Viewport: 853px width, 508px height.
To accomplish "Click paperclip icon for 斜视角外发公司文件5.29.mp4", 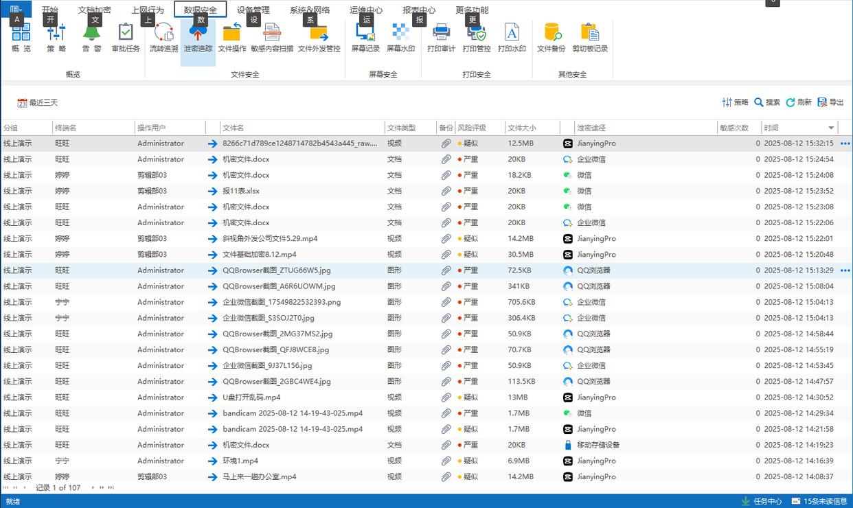I will point(446,239).
